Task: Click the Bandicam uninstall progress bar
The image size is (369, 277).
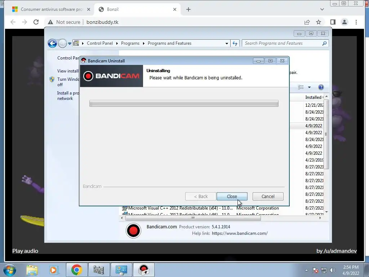Action: (184, 104)
